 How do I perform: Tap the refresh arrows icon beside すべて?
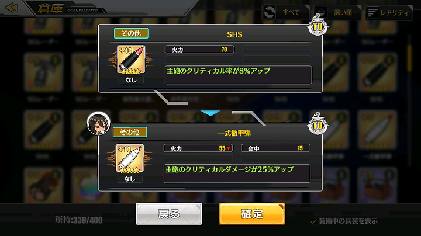click(x=270, y=12)
